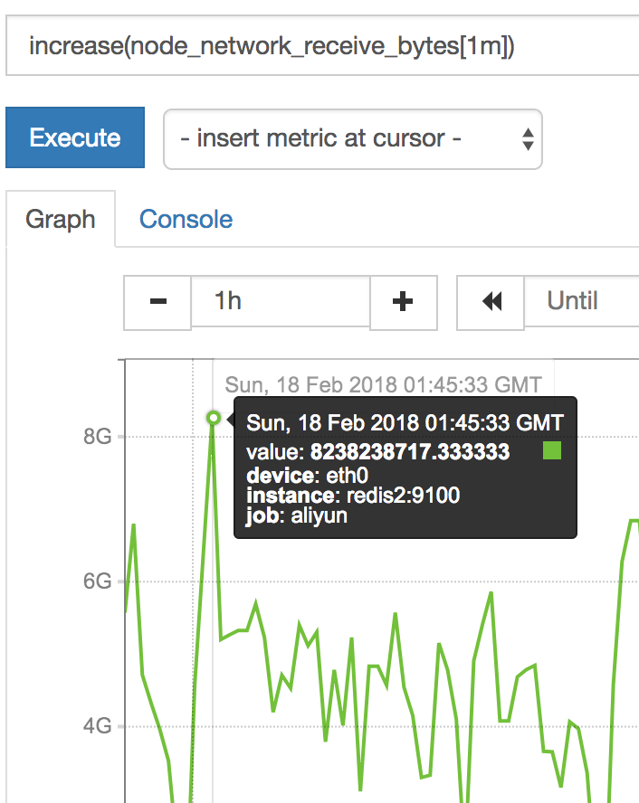Click the green series color swatch in tooltip
The width and height of the screenshot is (639, 803).
coord(552,450)
